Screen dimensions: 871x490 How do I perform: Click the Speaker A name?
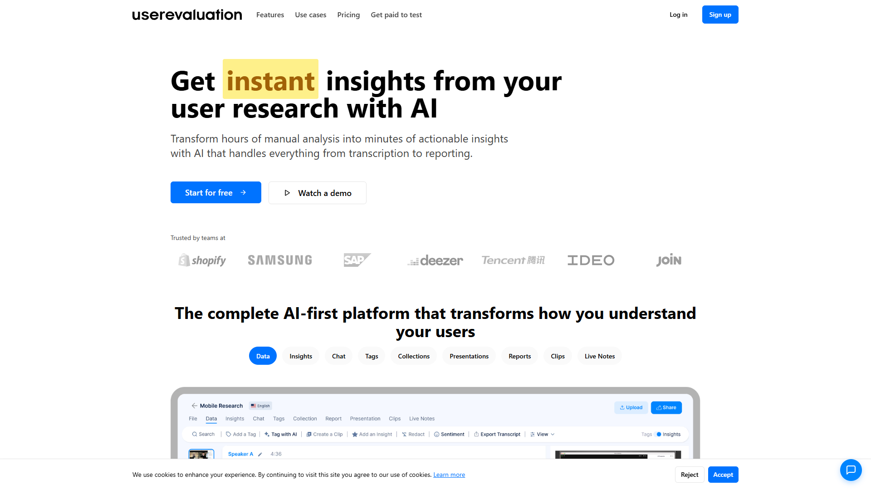(240, 454)
